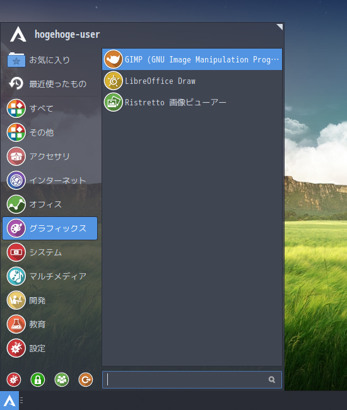Select the すべて category
The width and height of the screenshot is (347, 410).
[50, 108]
